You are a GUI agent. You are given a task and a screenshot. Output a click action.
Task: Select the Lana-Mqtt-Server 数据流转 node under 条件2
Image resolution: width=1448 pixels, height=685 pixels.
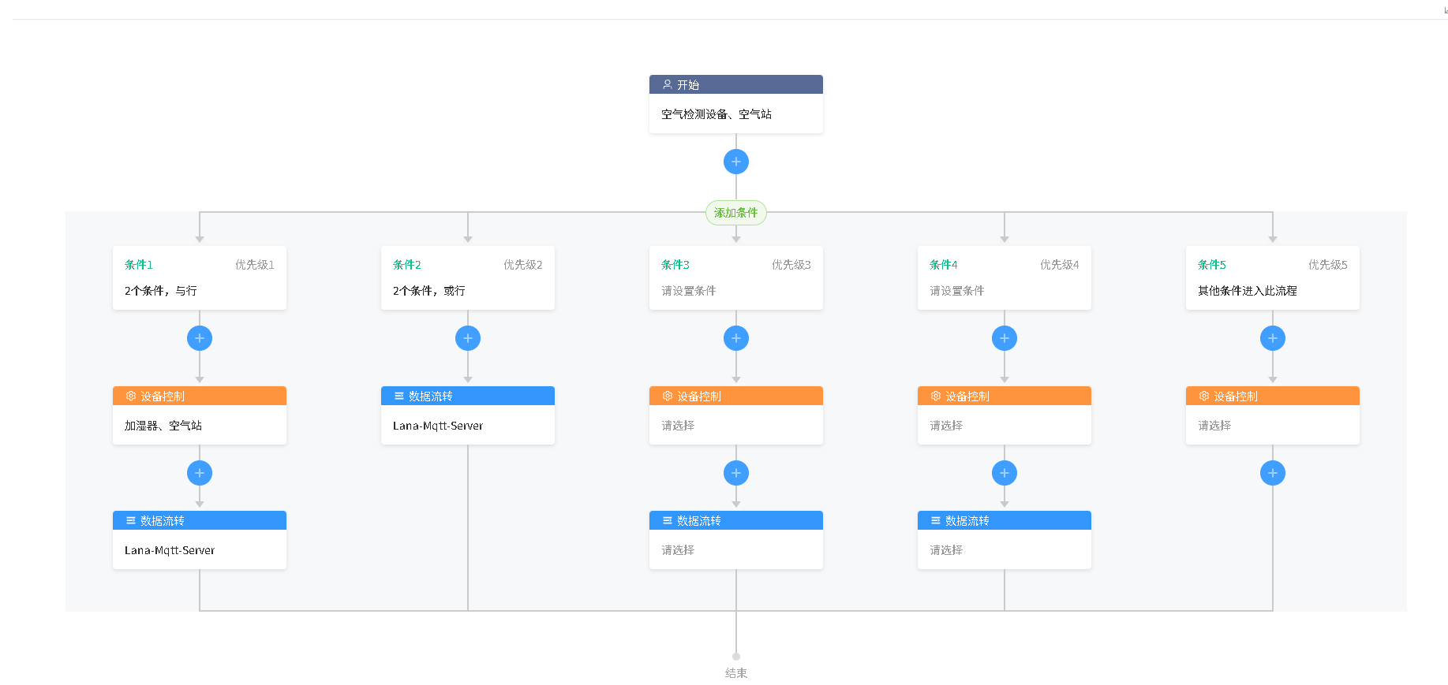[467, 426]
